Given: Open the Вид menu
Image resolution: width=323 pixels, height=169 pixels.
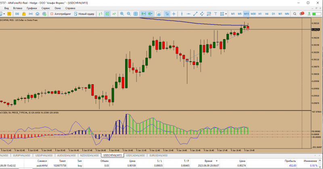Looking at the screenshot, I should click(6, 8).
